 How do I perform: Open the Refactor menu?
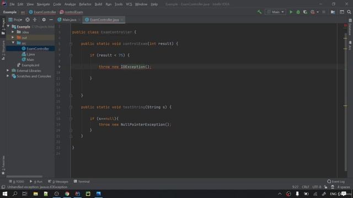click(85, 4)
